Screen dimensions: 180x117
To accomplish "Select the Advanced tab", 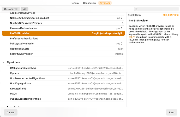I will 105,3.
